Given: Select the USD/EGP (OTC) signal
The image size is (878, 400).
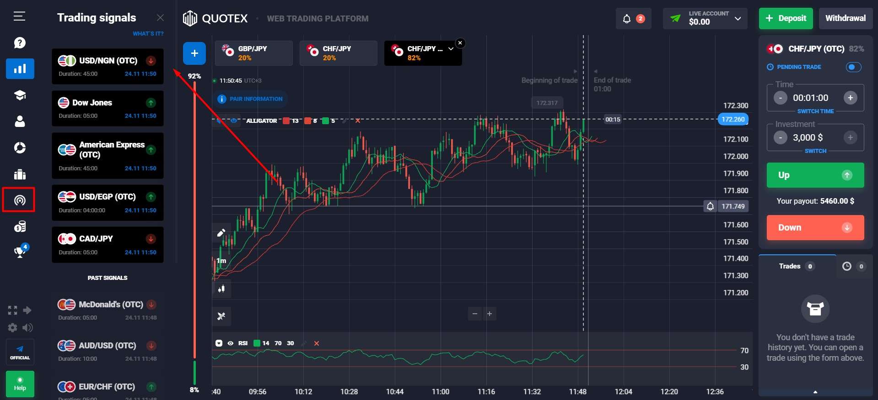Looking at the screenshot, I should [x=108, y=202].
